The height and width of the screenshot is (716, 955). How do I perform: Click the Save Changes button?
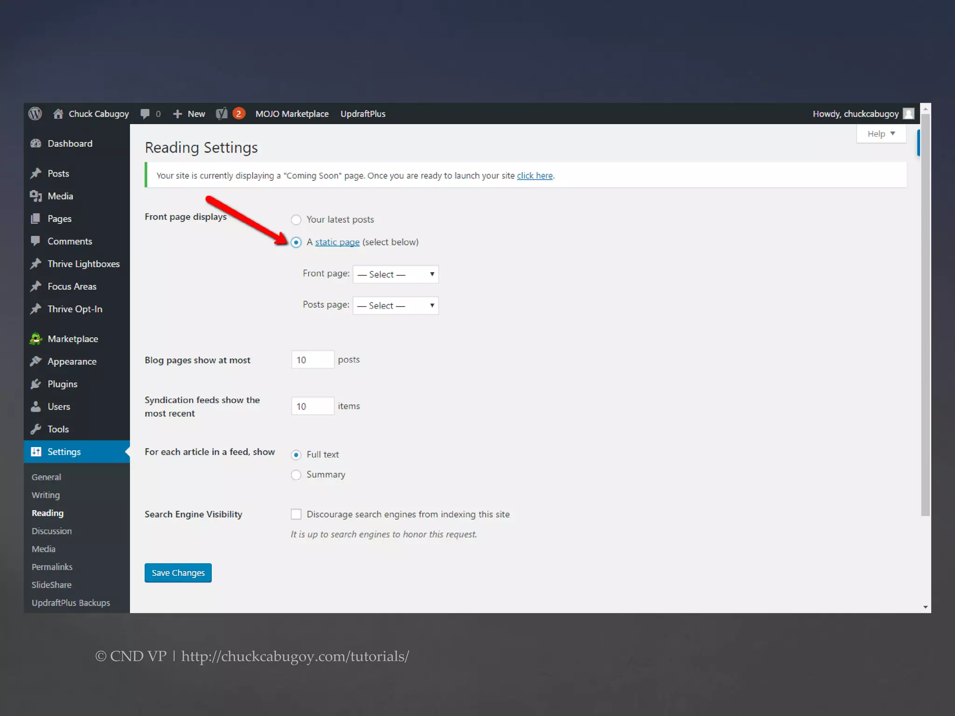178,573
